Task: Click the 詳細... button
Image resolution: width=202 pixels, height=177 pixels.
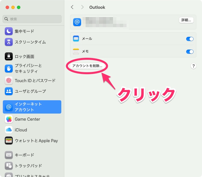Action: click(x=186, y=20)
